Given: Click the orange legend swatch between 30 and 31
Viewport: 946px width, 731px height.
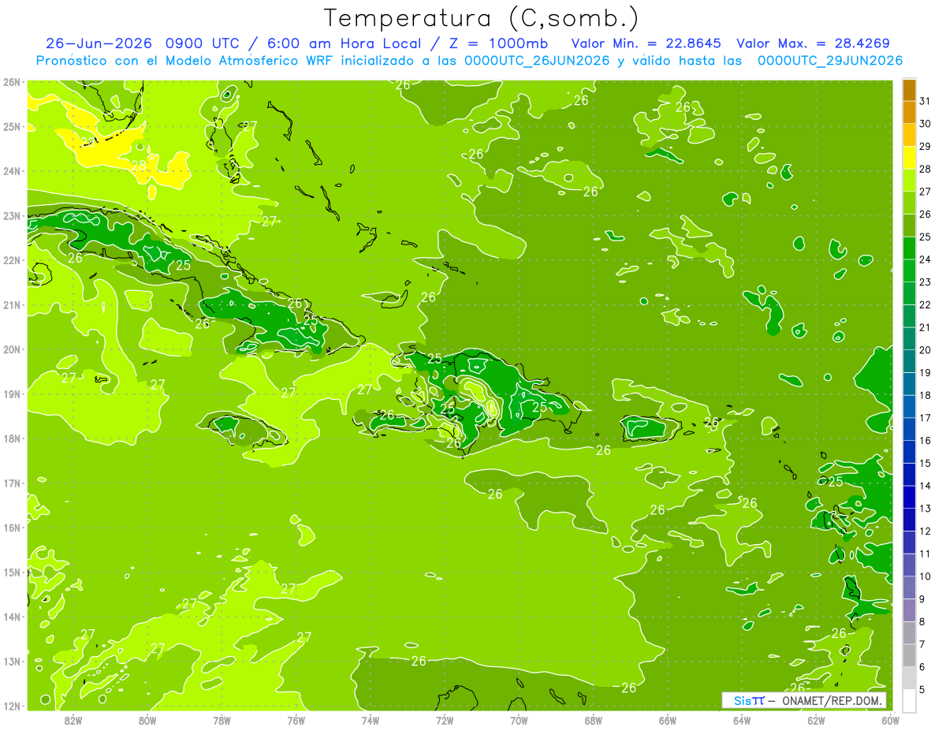Looking at the screenshot, I should click(x=909, y=113).
